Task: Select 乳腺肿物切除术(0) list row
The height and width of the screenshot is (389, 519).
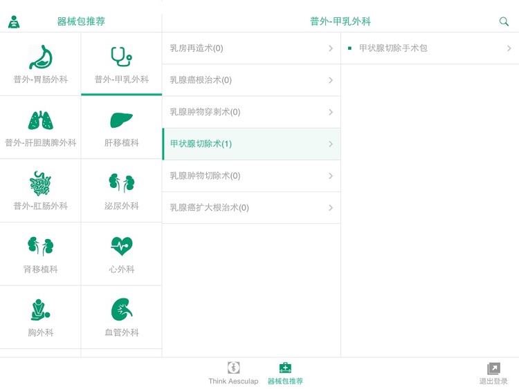Action: (x=252, y=175)
